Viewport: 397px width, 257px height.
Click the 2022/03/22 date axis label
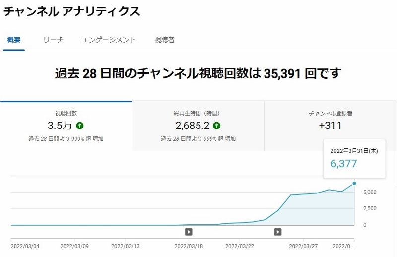pyautogui.click(x=240, y=246)
